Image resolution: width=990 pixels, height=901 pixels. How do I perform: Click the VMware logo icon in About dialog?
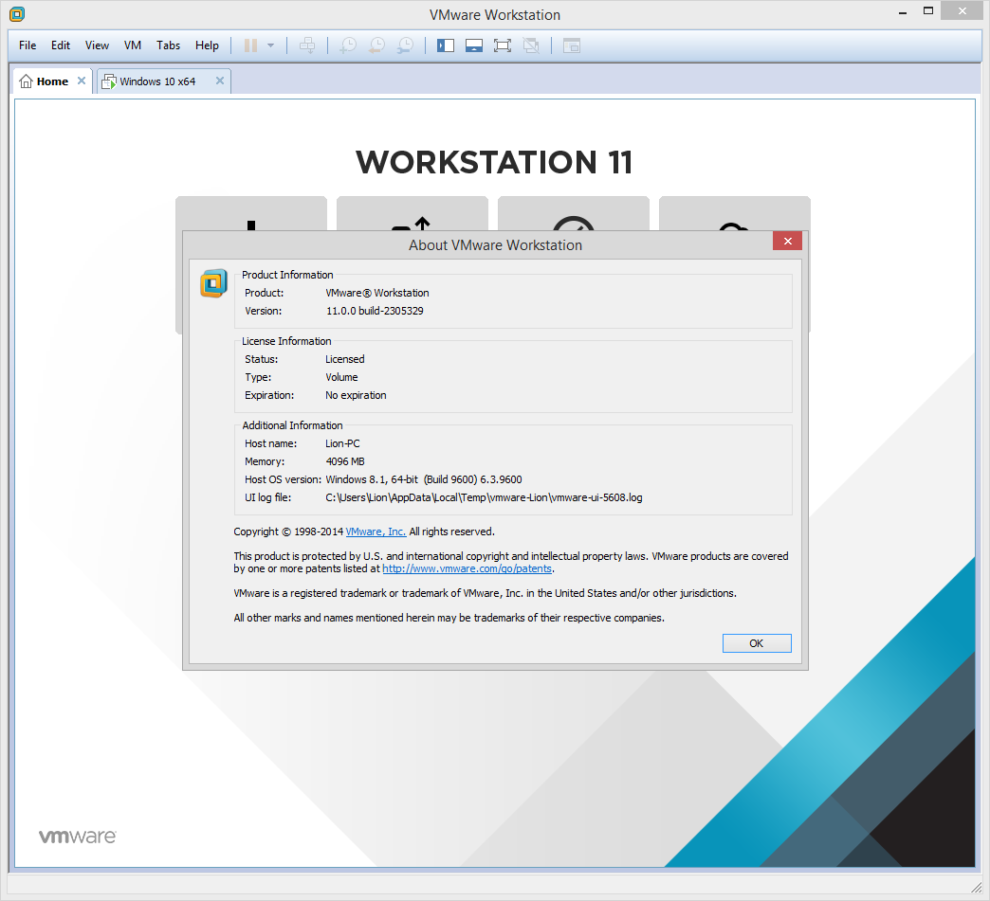coord(214,283)
